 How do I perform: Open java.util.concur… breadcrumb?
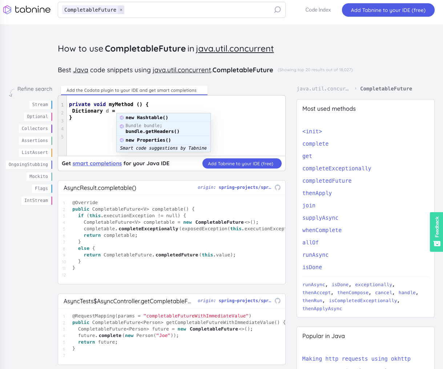[322, 89]
